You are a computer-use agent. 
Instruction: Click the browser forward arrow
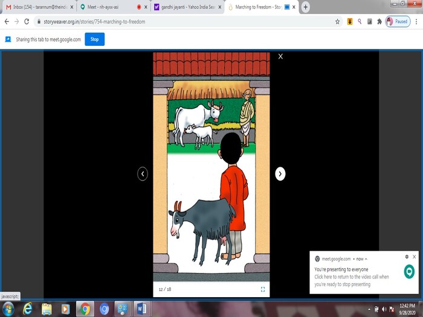point(17,22)
